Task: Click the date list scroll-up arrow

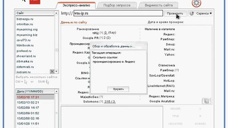Action: [x=56, y=91]
